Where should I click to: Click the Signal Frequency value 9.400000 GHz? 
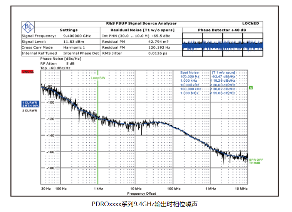(77, 36)
